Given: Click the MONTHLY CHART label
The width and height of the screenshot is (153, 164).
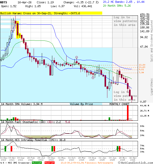Looking at the screenshot, I should [119, 104].
